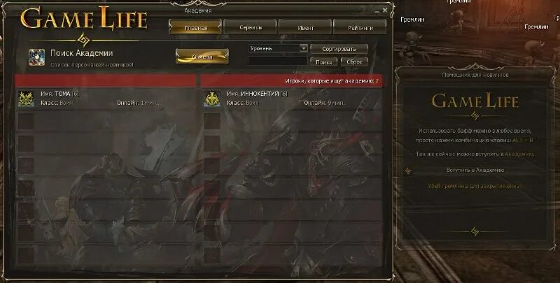Click the empty slot below ИННОКЕНТИЙ's entry
560x283 pixels.
[x=212, y=121]
